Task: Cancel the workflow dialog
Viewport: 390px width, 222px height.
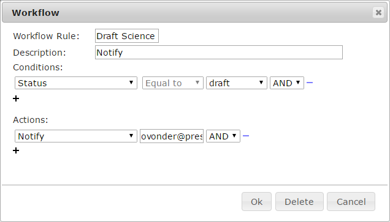Action: [x=351, y=201]
